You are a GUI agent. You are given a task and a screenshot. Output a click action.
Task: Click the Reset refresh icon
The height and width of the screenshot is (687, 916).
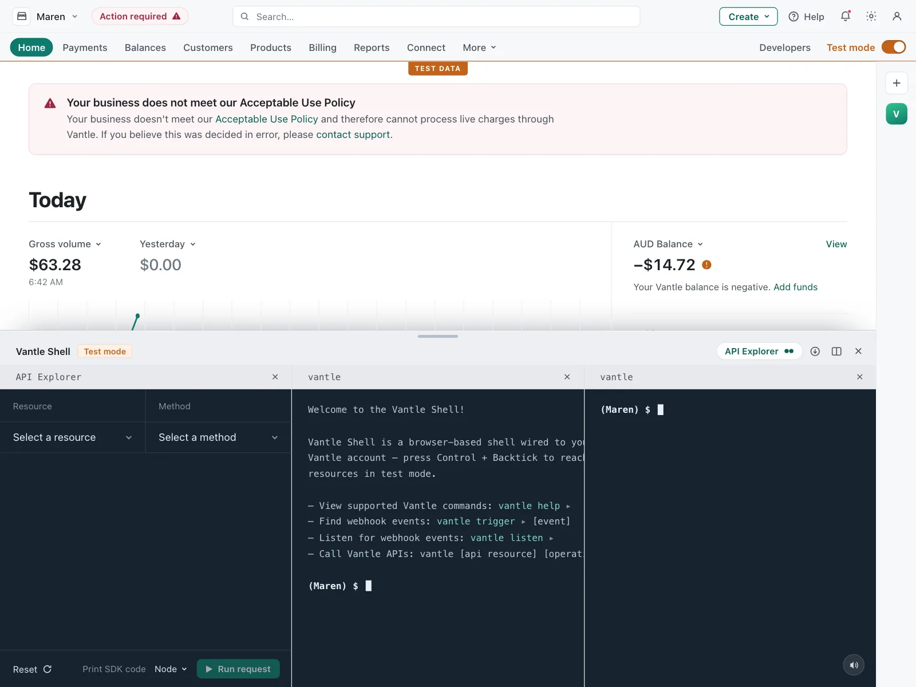point(48,669)
